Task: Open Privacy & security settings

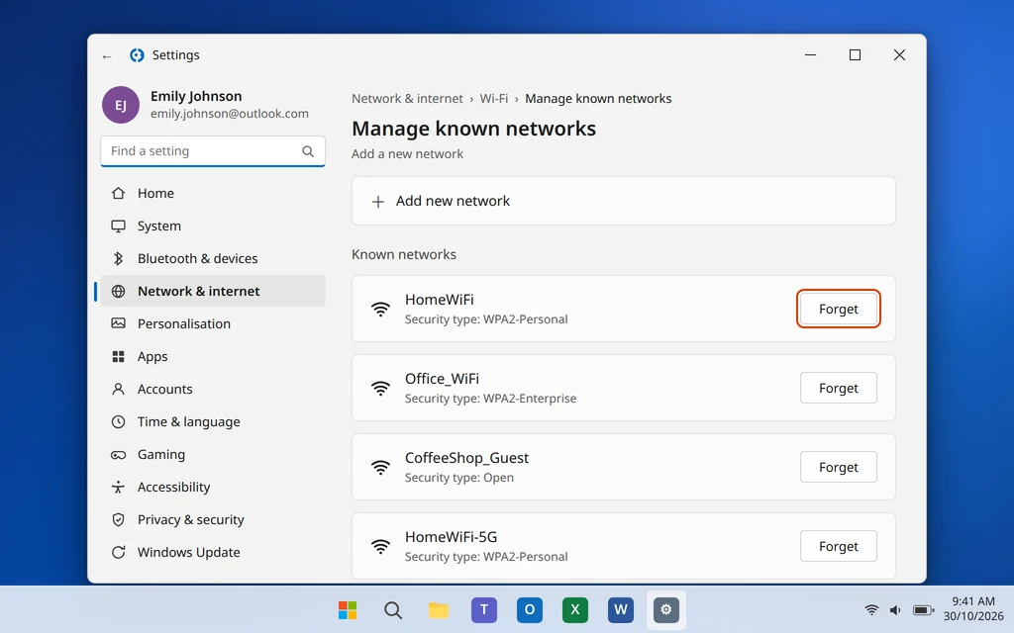Action: [x=213, y=520]
